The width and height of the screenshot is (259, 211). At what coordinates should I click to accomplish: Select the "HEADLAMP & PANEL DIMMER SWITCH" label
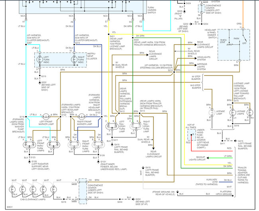[x=210, y=34]
